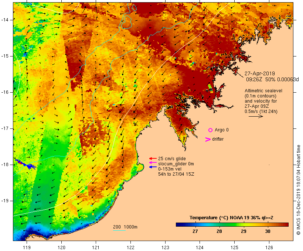Click the red 25 cm/s glide arrow
The height and width of the screenshot is (251, 303).
153,158
